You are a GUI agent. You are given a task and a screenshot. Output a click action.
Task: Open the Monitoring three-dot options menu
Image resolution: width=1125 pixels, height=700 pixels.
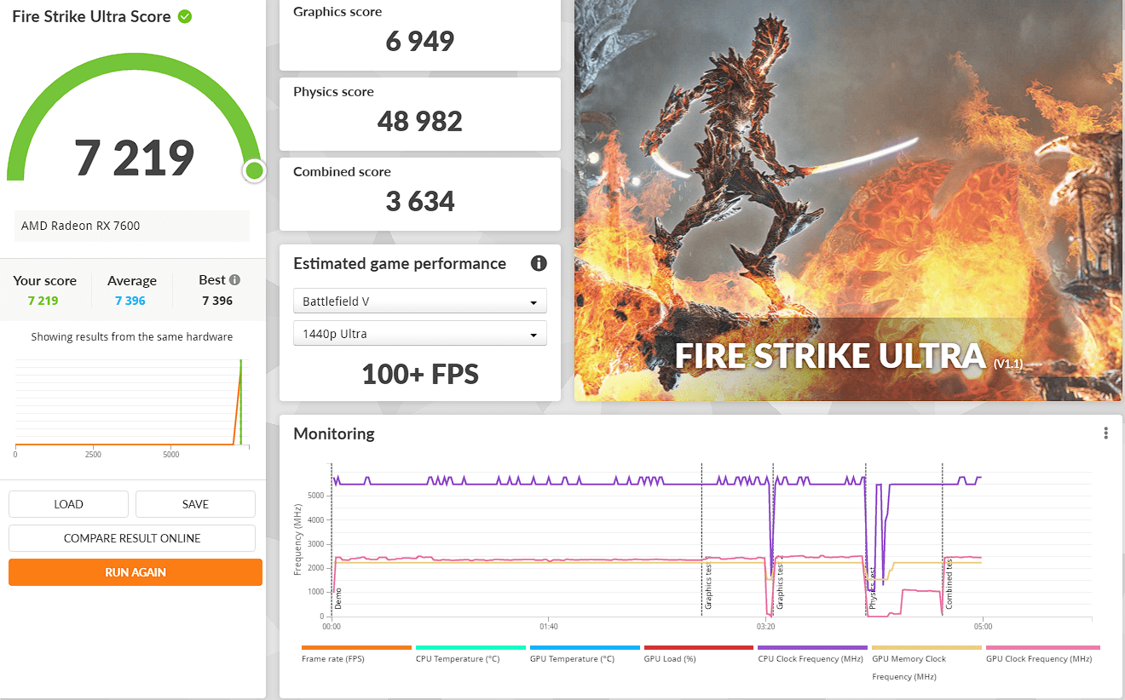tap(1105, 433)
